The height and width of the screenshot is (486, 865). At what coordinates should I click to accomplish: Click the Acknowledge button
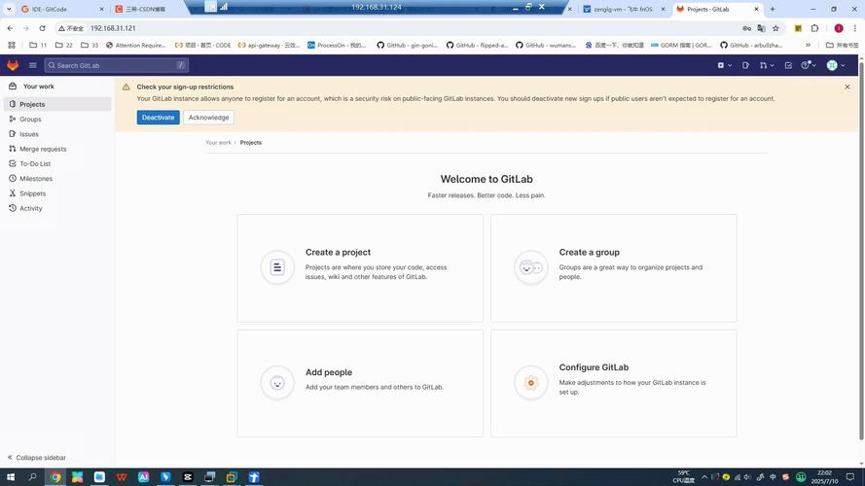(x=208, y=118)
